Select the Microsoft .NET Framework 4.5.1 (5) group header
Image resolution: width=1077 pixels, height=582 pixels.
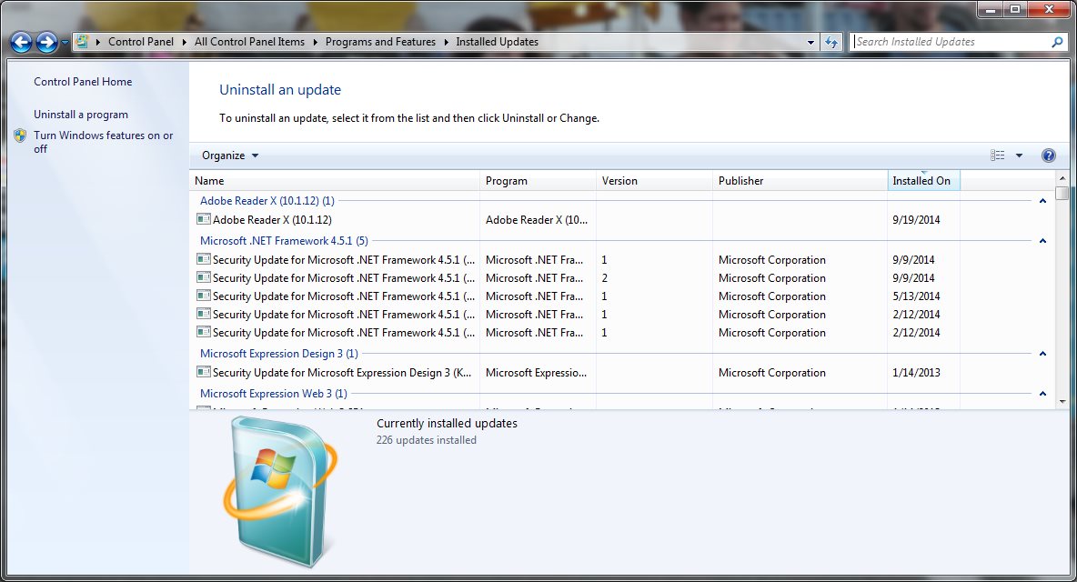coord(284,241)
